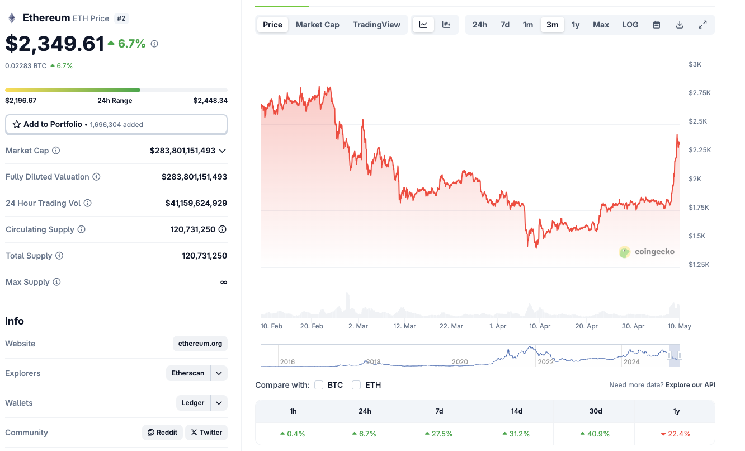Switch to the Market Cap tab

(x=317, y=25)
